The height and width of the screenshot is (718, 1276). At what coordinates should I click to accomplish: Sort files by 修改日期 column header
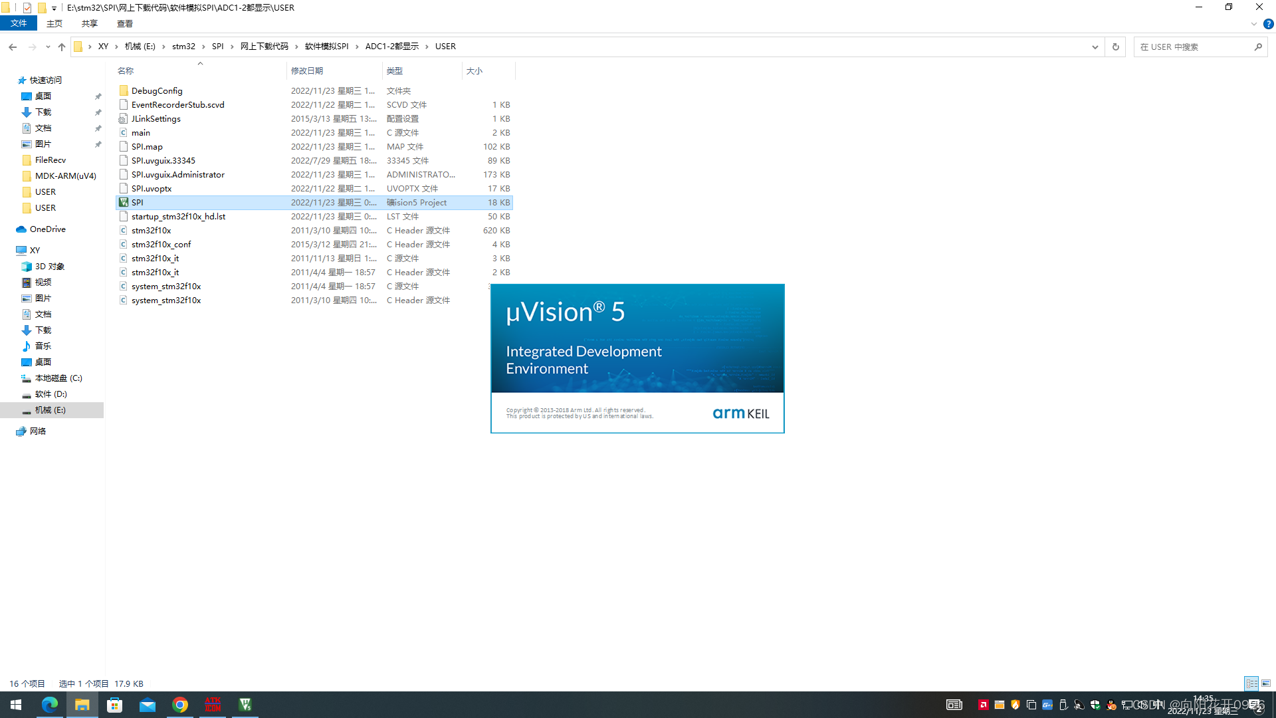pos(307,71)
